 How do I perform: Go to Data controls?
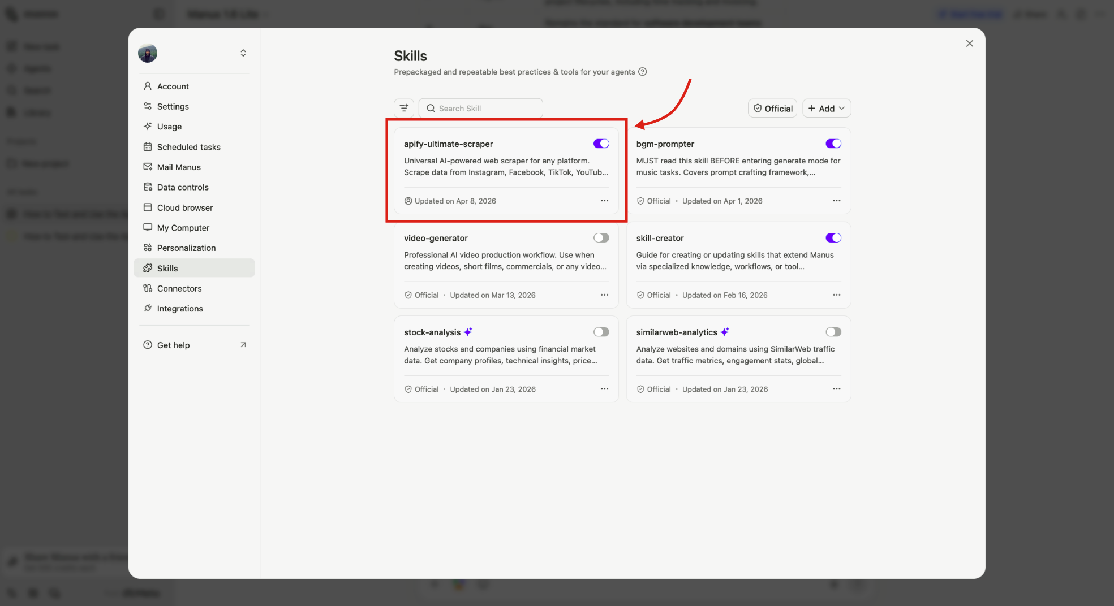pyautogui.click(x=181, y=187)
